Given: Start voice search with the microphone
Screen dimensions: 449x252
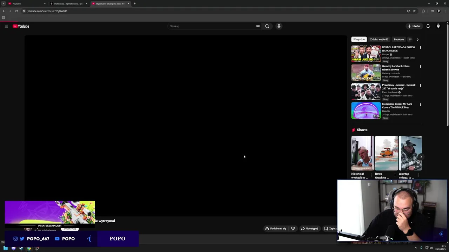Looking at the screenshot, I should coord(279,26).
